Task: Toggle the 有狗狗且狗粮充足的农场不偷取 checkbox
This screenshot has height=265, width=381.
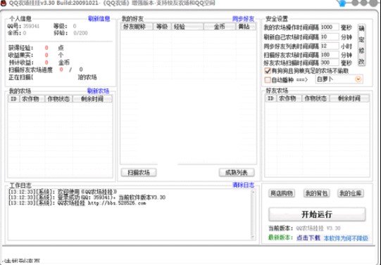Action: click(268, 71)
